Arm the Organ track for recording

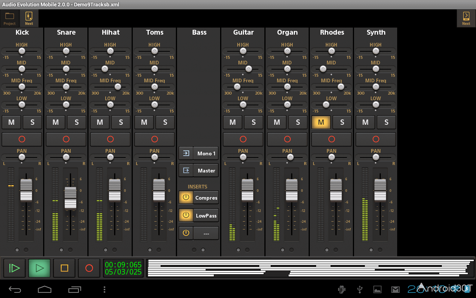(287, 139)
